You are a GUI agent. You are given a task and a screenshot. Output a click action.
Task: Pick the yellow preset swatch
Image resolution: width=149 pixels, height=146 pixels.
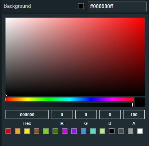click(27, 131)
